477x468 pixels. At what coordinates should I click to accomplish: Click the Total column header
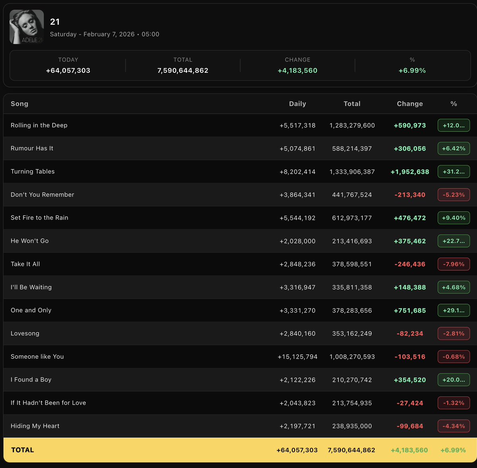click(x=352, y=104)
